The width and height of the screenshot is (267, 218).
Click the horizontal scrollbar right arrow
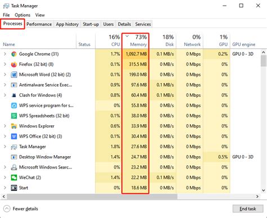(257, 197)
